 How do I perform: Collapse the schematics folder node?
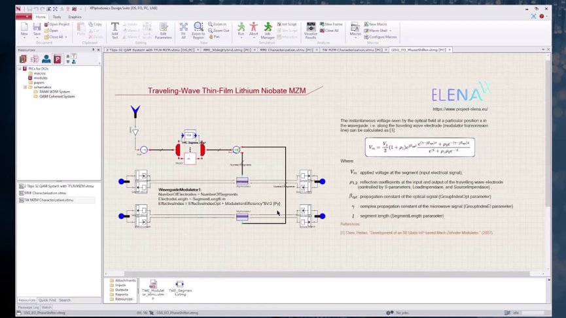tap(25, 87)
